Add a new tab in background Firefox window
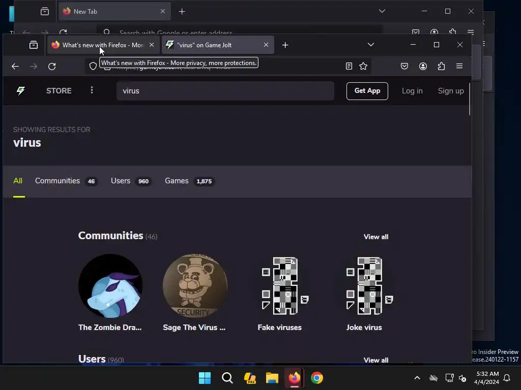The image size is (521, 390). 182,12
